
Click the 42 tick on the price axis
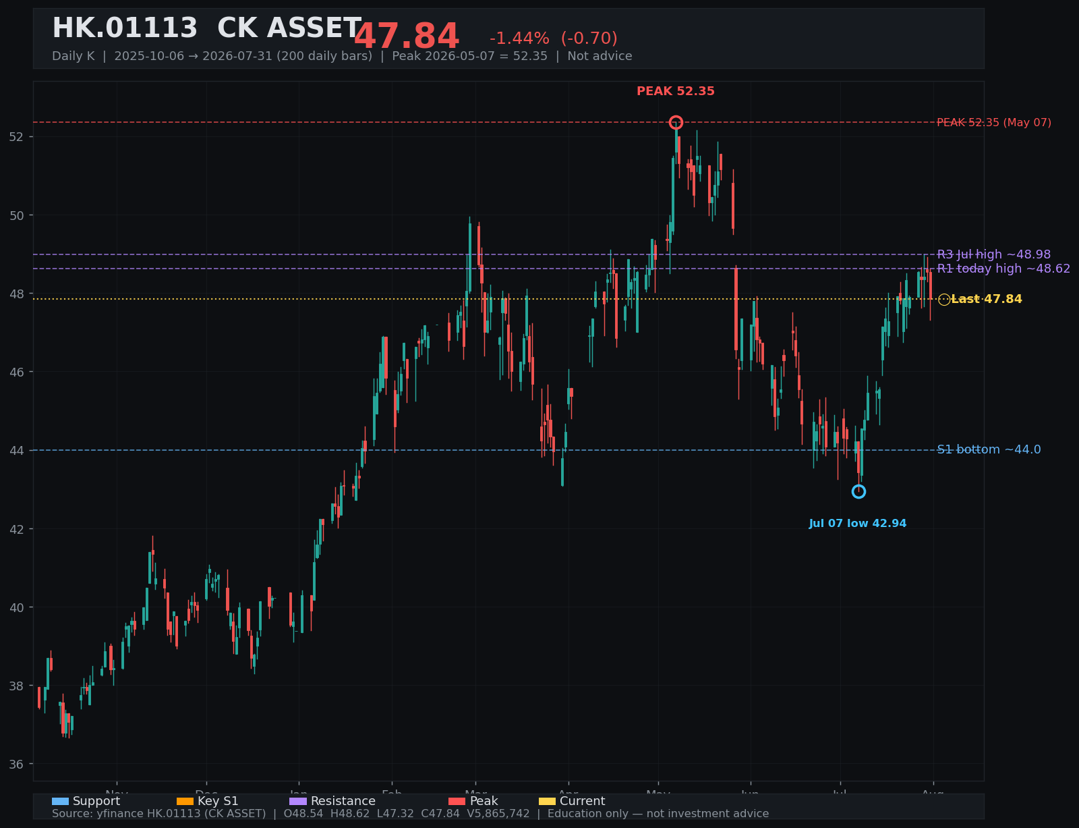(x=16, y=529)
